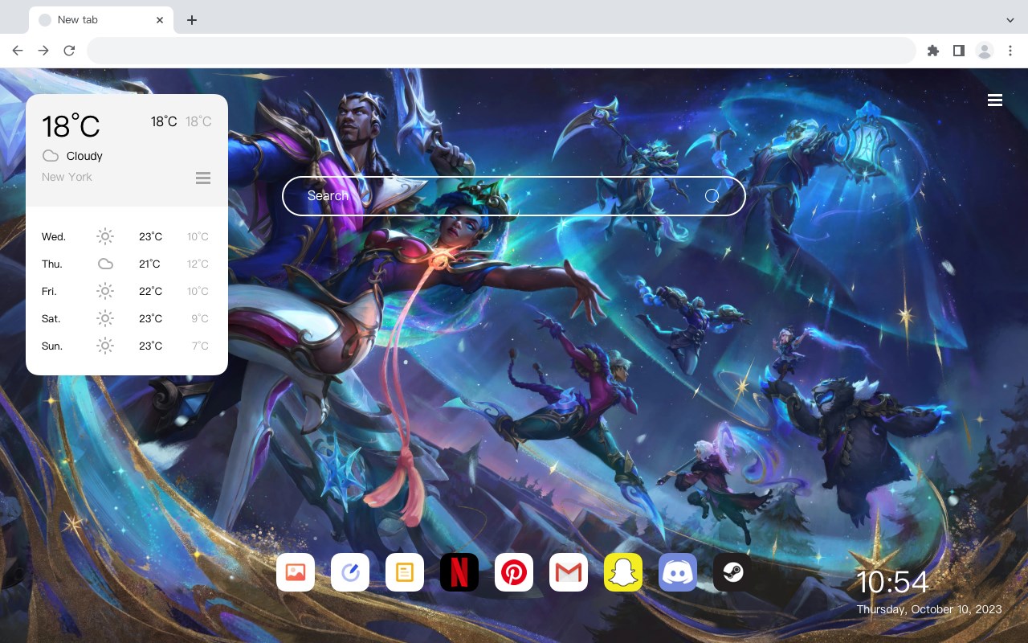Screen dimensions: 1028x643
Task: Click the large 18°C current temperature
Action: (x=71, y=126)
